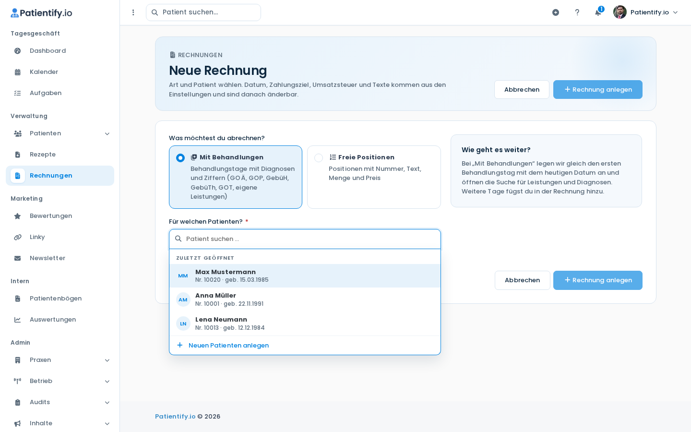
Task: Open the Dashboard sidebar icon
Action: click(18, 51)
